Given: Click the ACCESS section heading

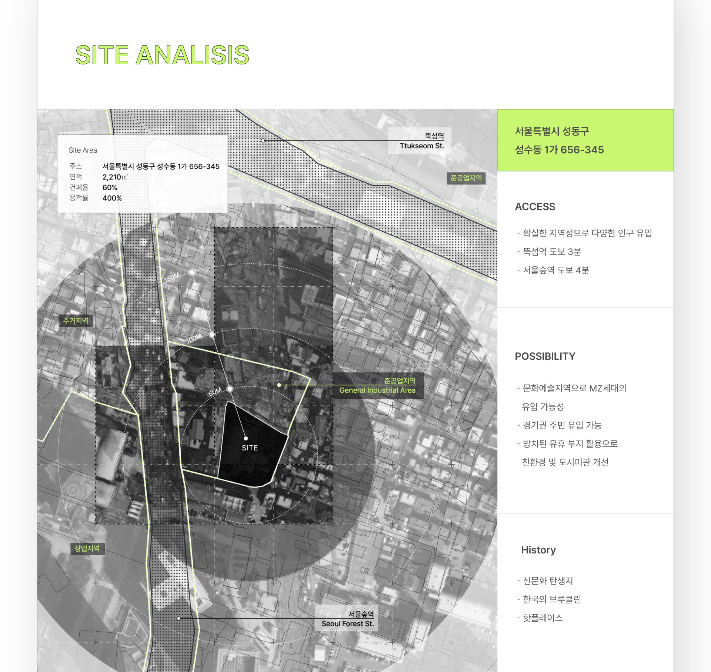Looking at the screenshot, I should tap(535, 207).
